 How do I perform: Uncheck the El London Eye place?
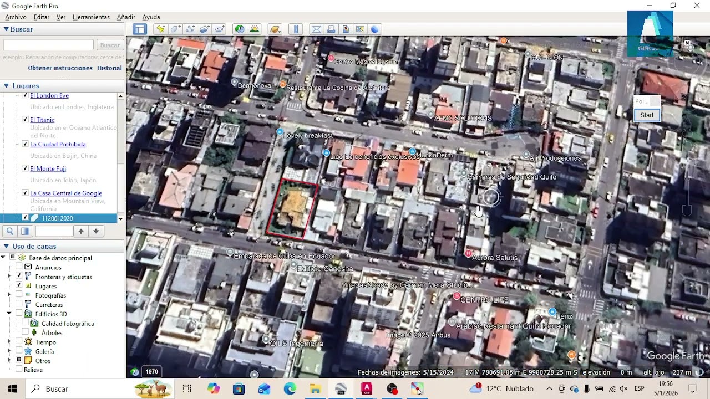coord(25,95)
